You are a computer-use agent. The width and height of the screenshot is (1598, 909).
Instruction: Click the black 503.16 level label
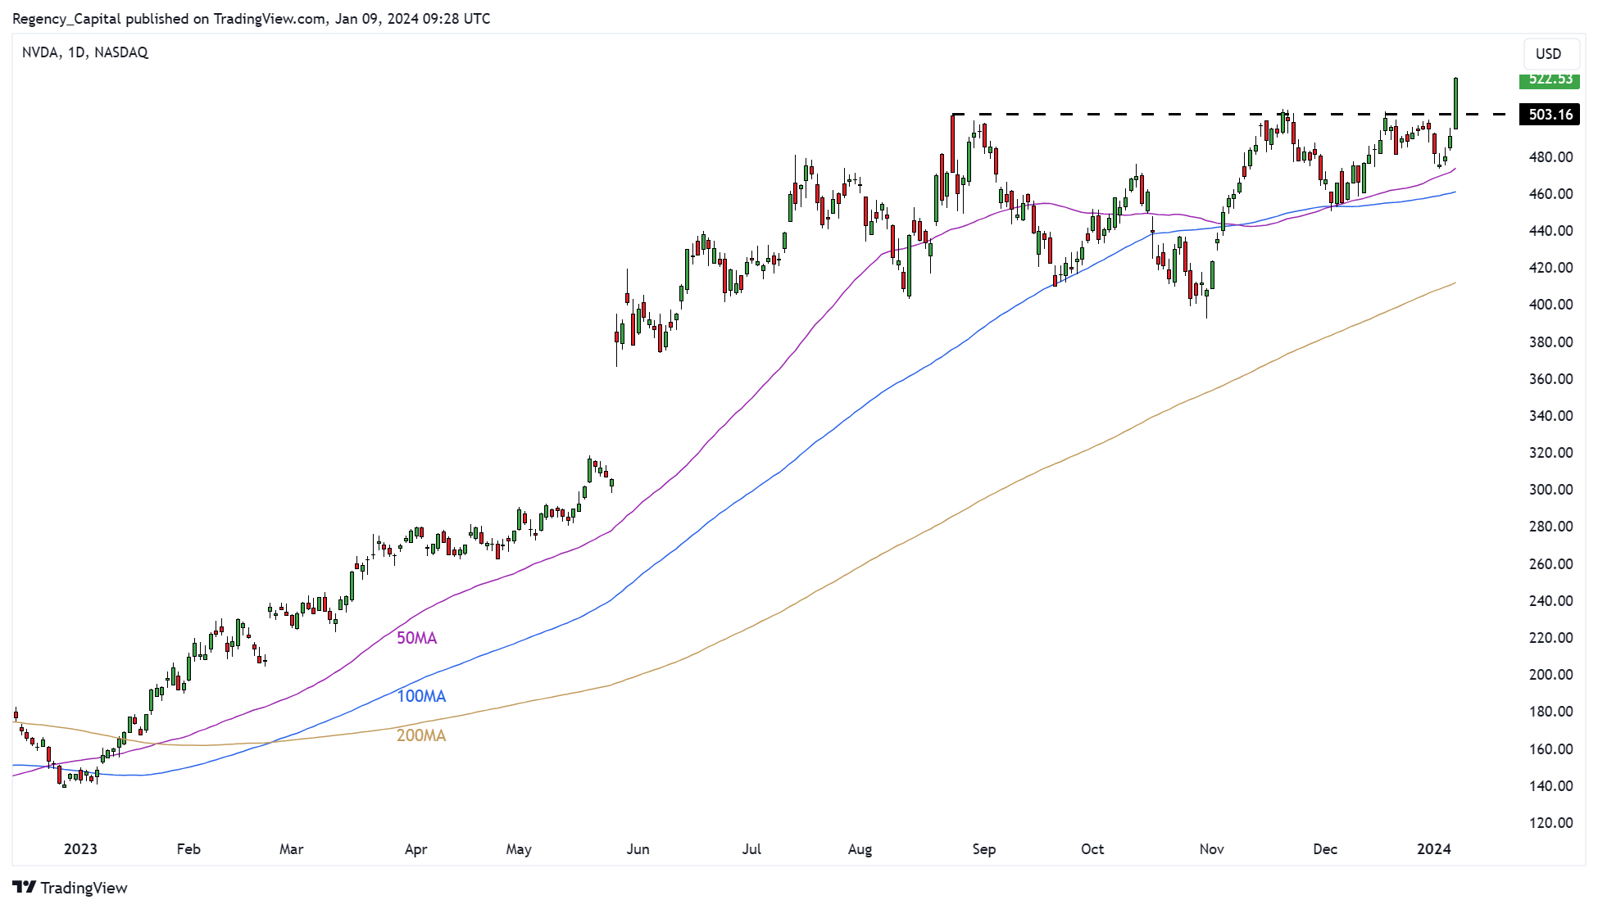click(1549, 114)
